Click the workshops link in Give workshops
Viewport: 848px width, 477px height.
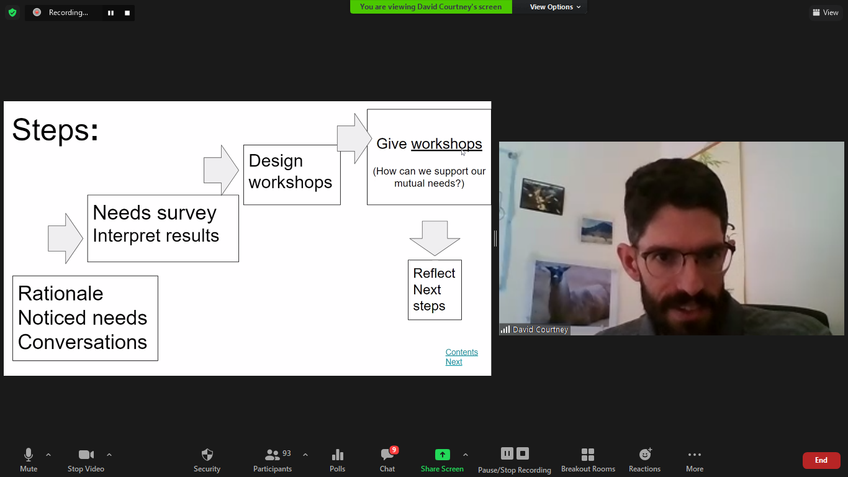point(446,143)
